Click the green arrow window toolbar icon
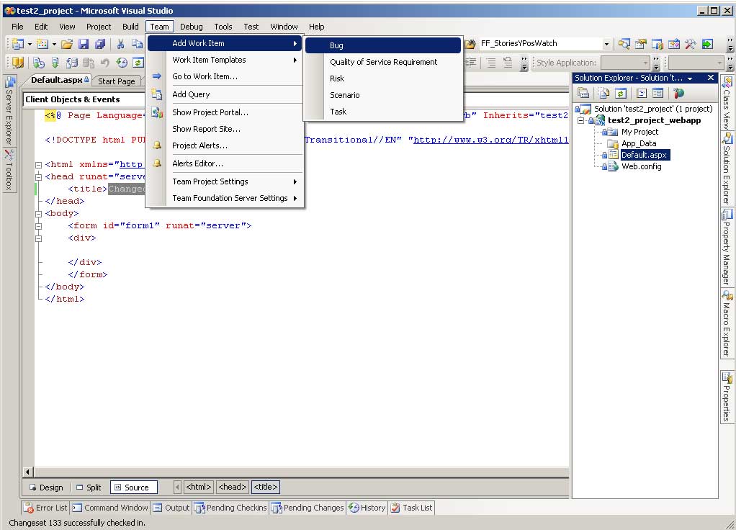736x530 pixels. coord(707,44)
